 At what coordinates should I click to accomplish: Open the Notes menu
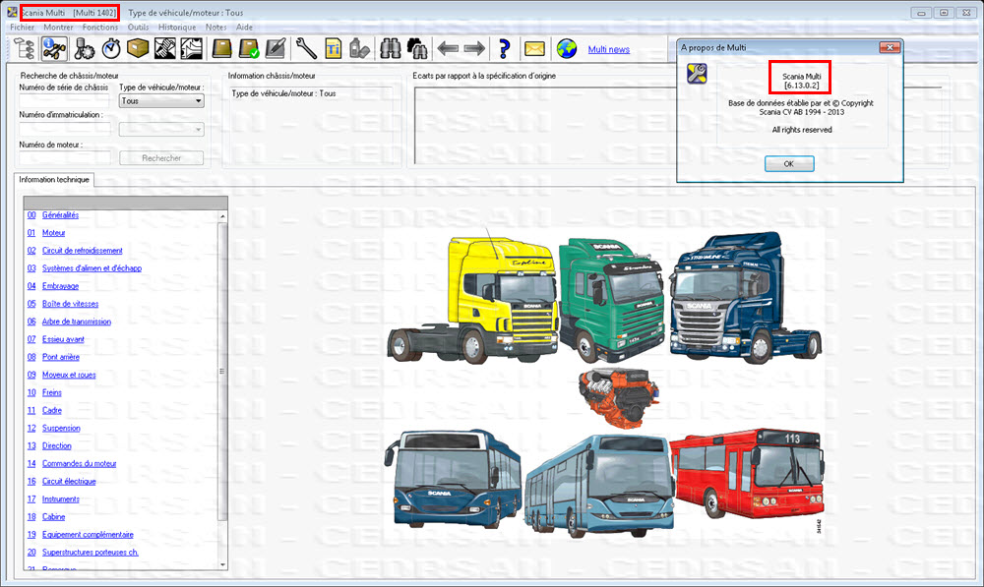(x=215, y=27)
